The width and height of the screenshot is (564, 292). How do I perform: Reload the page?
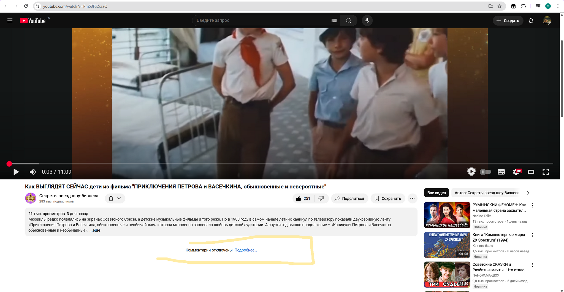[26, 6]
